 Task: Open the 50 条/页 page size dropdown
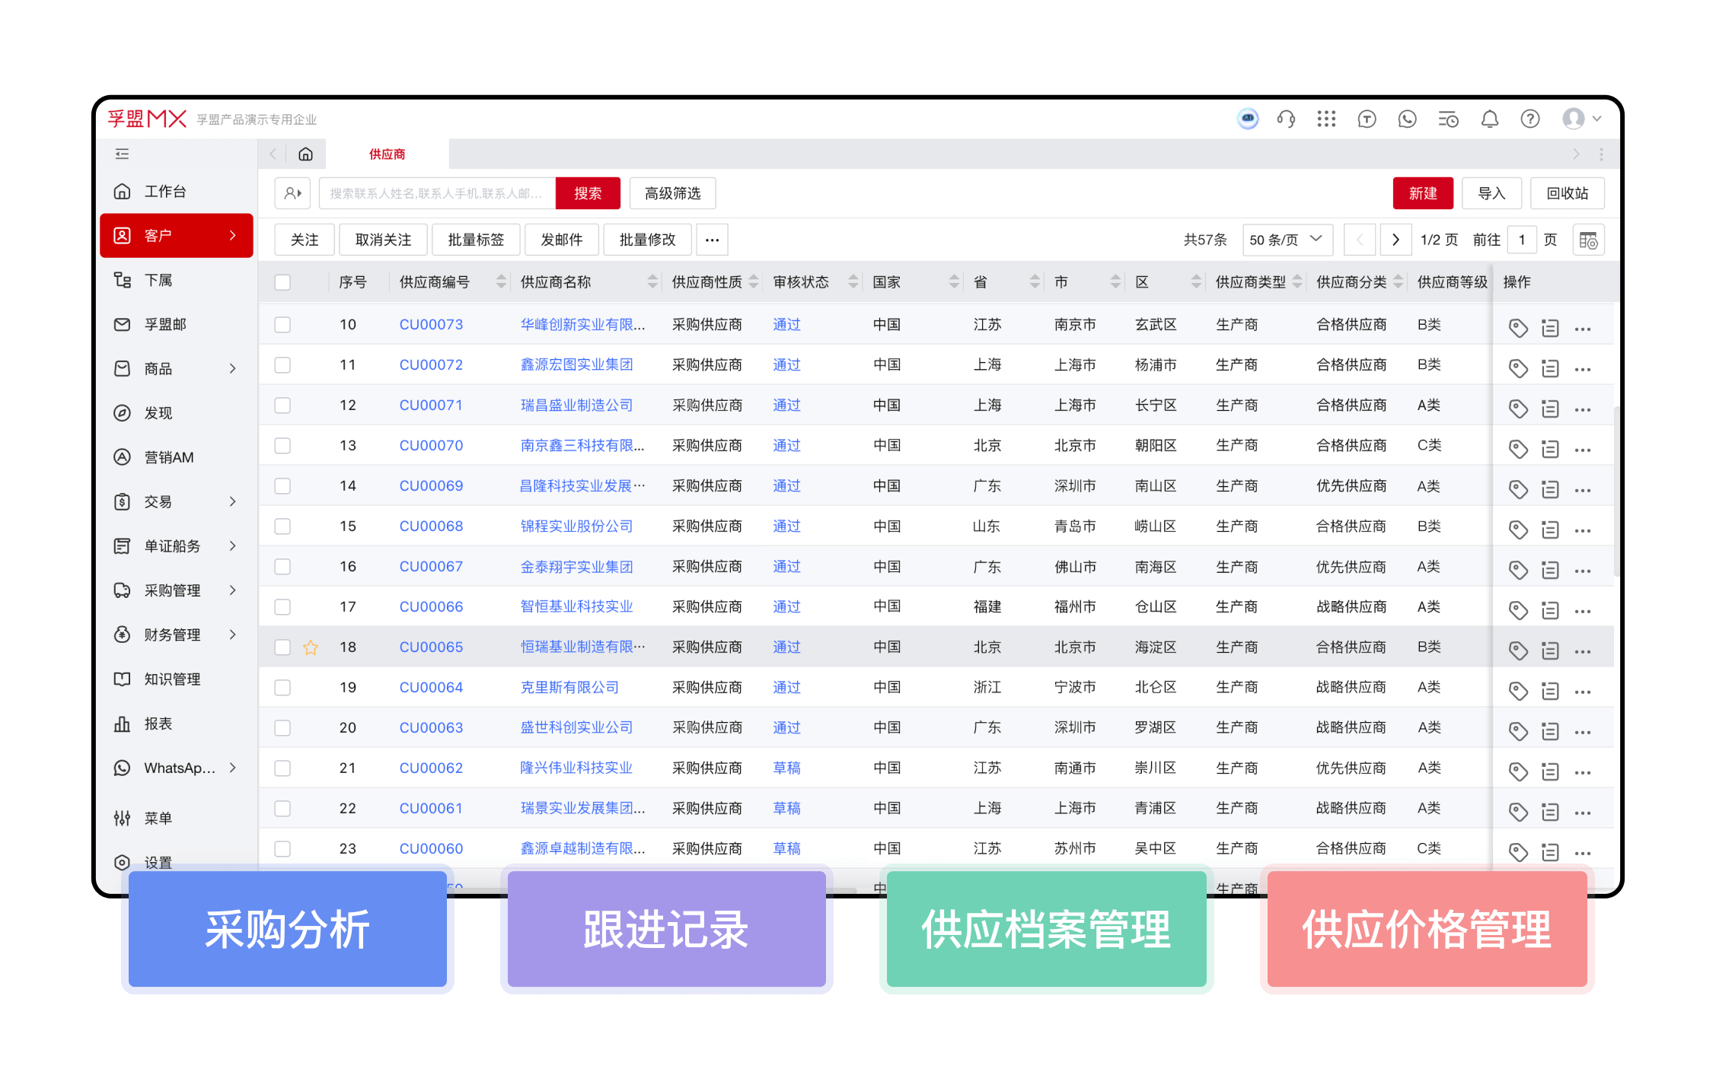point(1287,239)
